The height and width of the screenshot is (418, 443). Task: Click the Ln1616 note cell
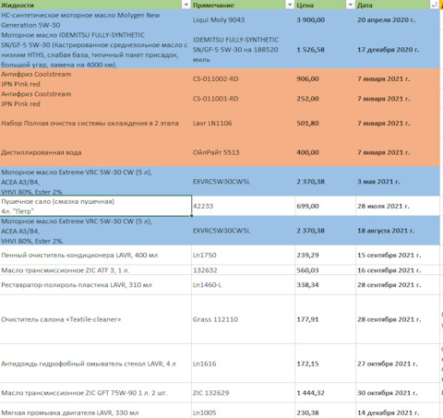pos(243,364)
